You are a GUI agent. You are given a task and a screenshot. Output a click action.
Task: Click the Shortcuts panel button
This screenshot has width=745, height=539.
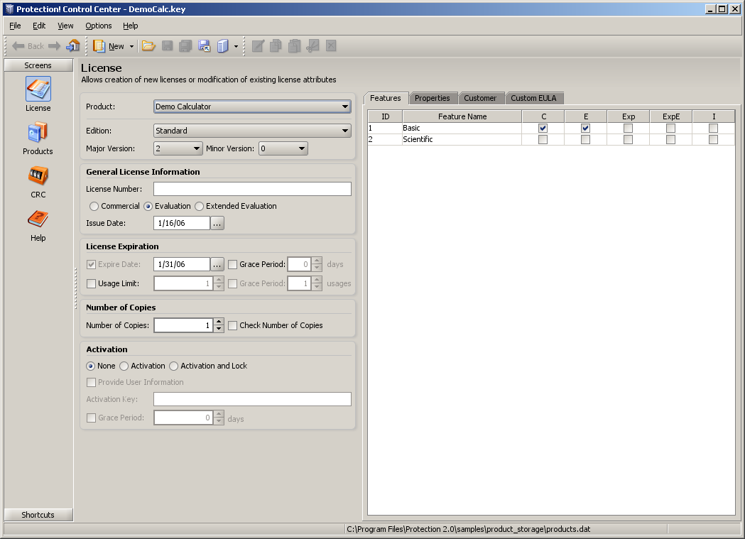[38, 515]
